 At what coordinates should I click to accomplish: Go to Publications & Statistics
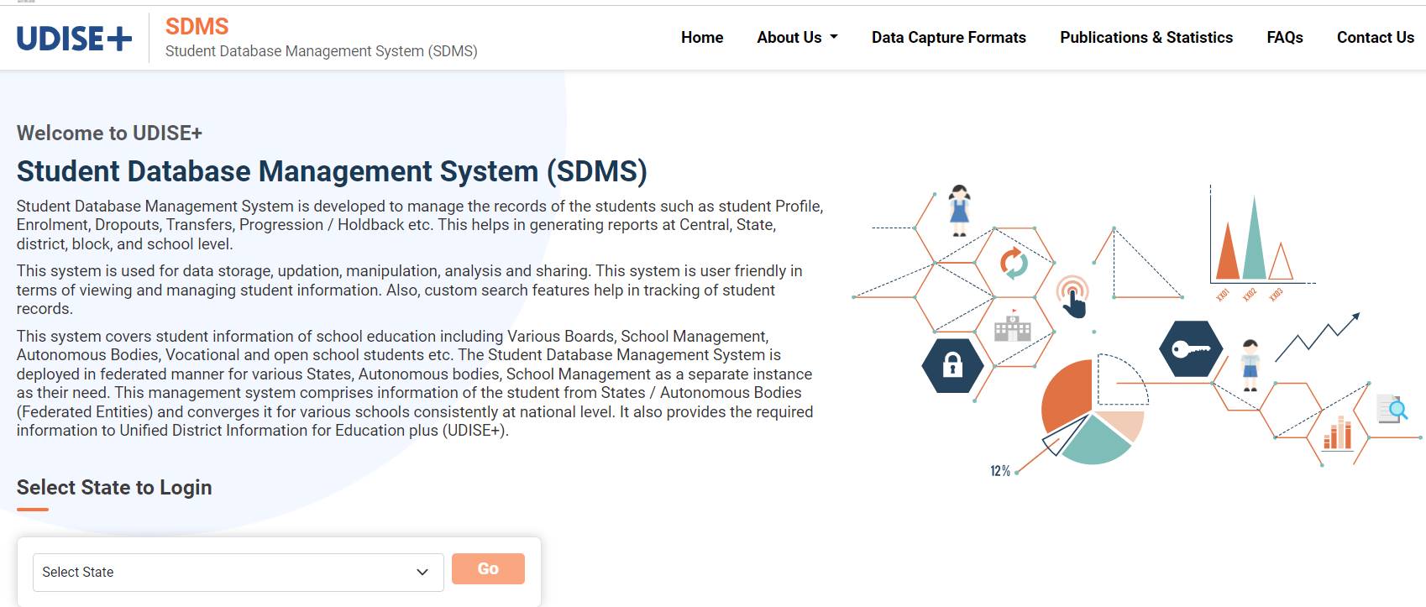(1146, 38)
